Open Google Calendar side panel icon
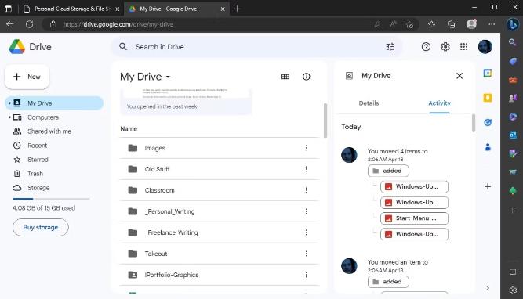 tap(487, 74)
